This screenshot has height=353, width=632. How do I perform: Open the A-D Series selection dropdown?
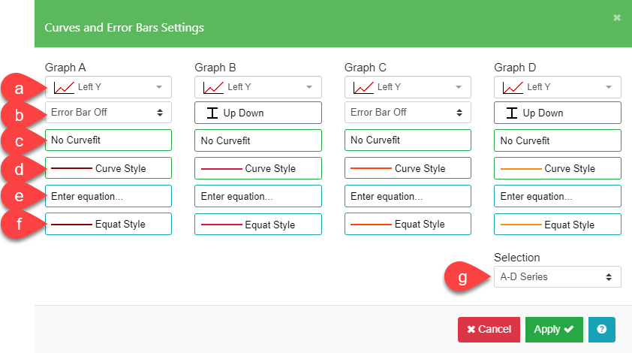[557, 276]
